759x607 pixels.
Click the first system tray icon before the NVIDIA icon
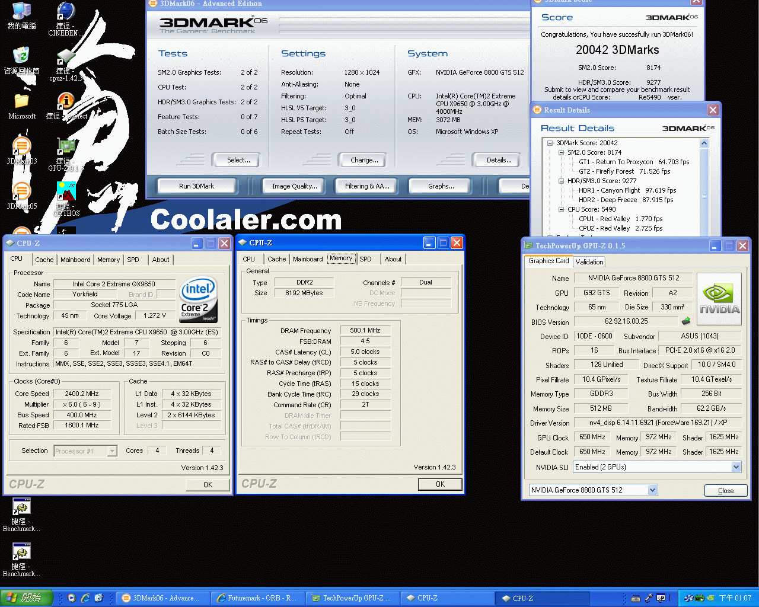coord(688,598)
